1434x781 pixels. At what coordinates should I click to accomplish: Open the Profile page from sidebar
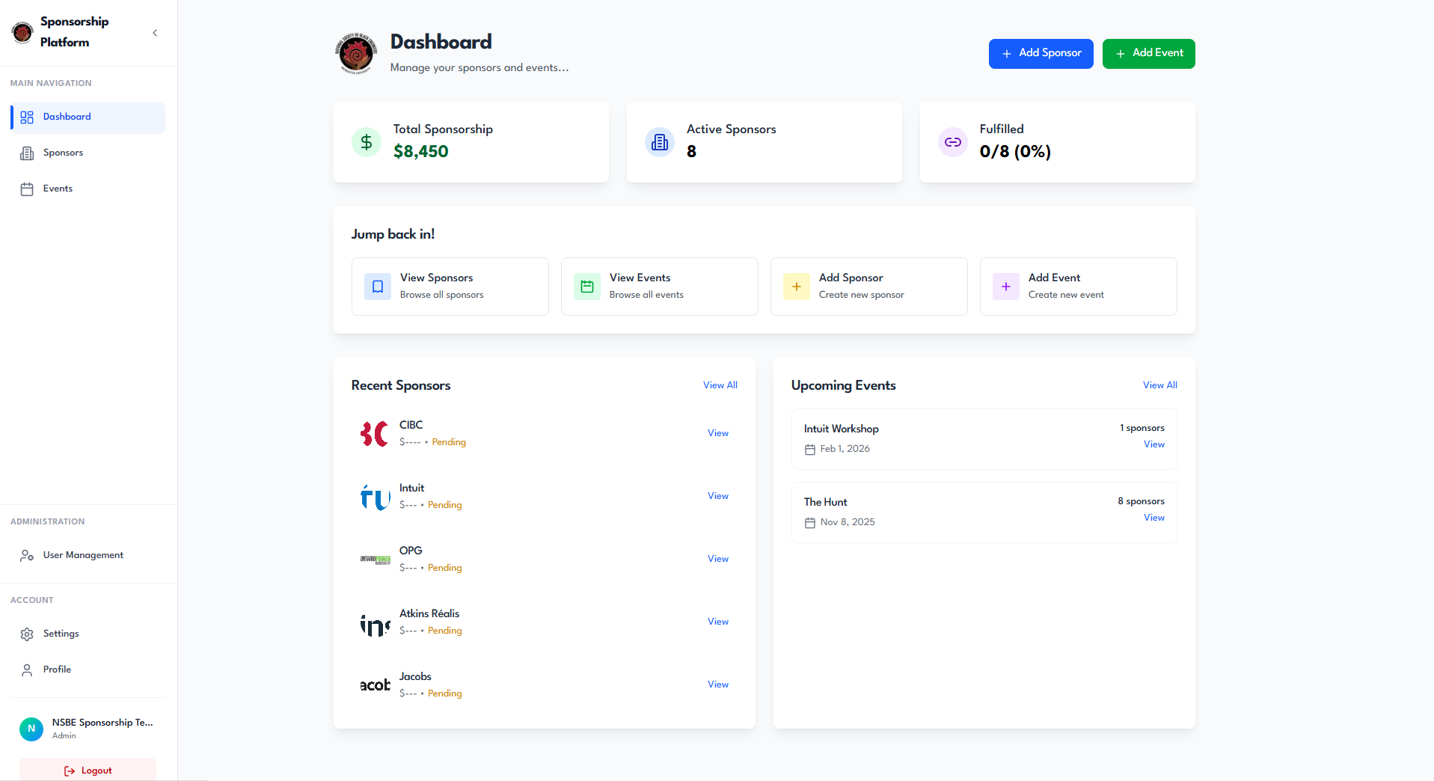[57, 670]
